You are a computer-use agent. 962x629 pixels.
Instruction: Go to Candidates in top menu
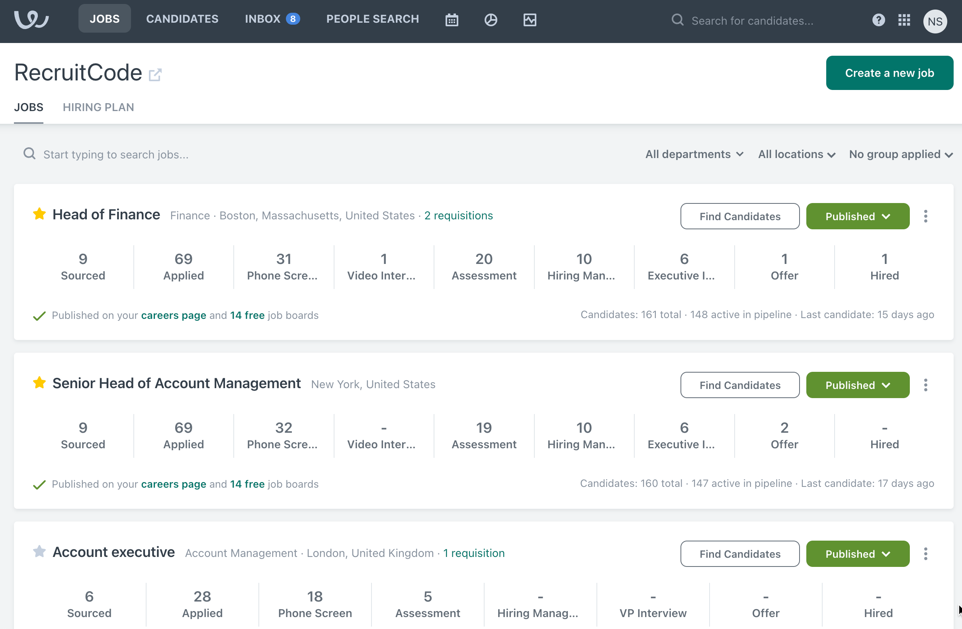[x=182, y=19]
